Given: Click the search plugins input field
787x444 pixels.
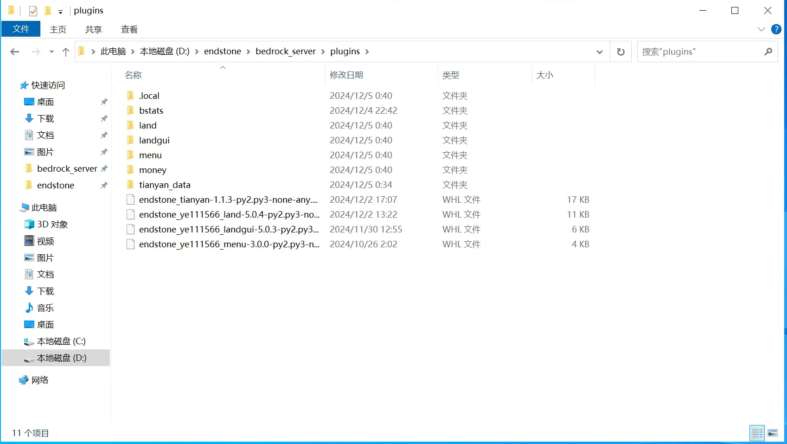Looking at the screenshot, I should (x=700, y=51).
